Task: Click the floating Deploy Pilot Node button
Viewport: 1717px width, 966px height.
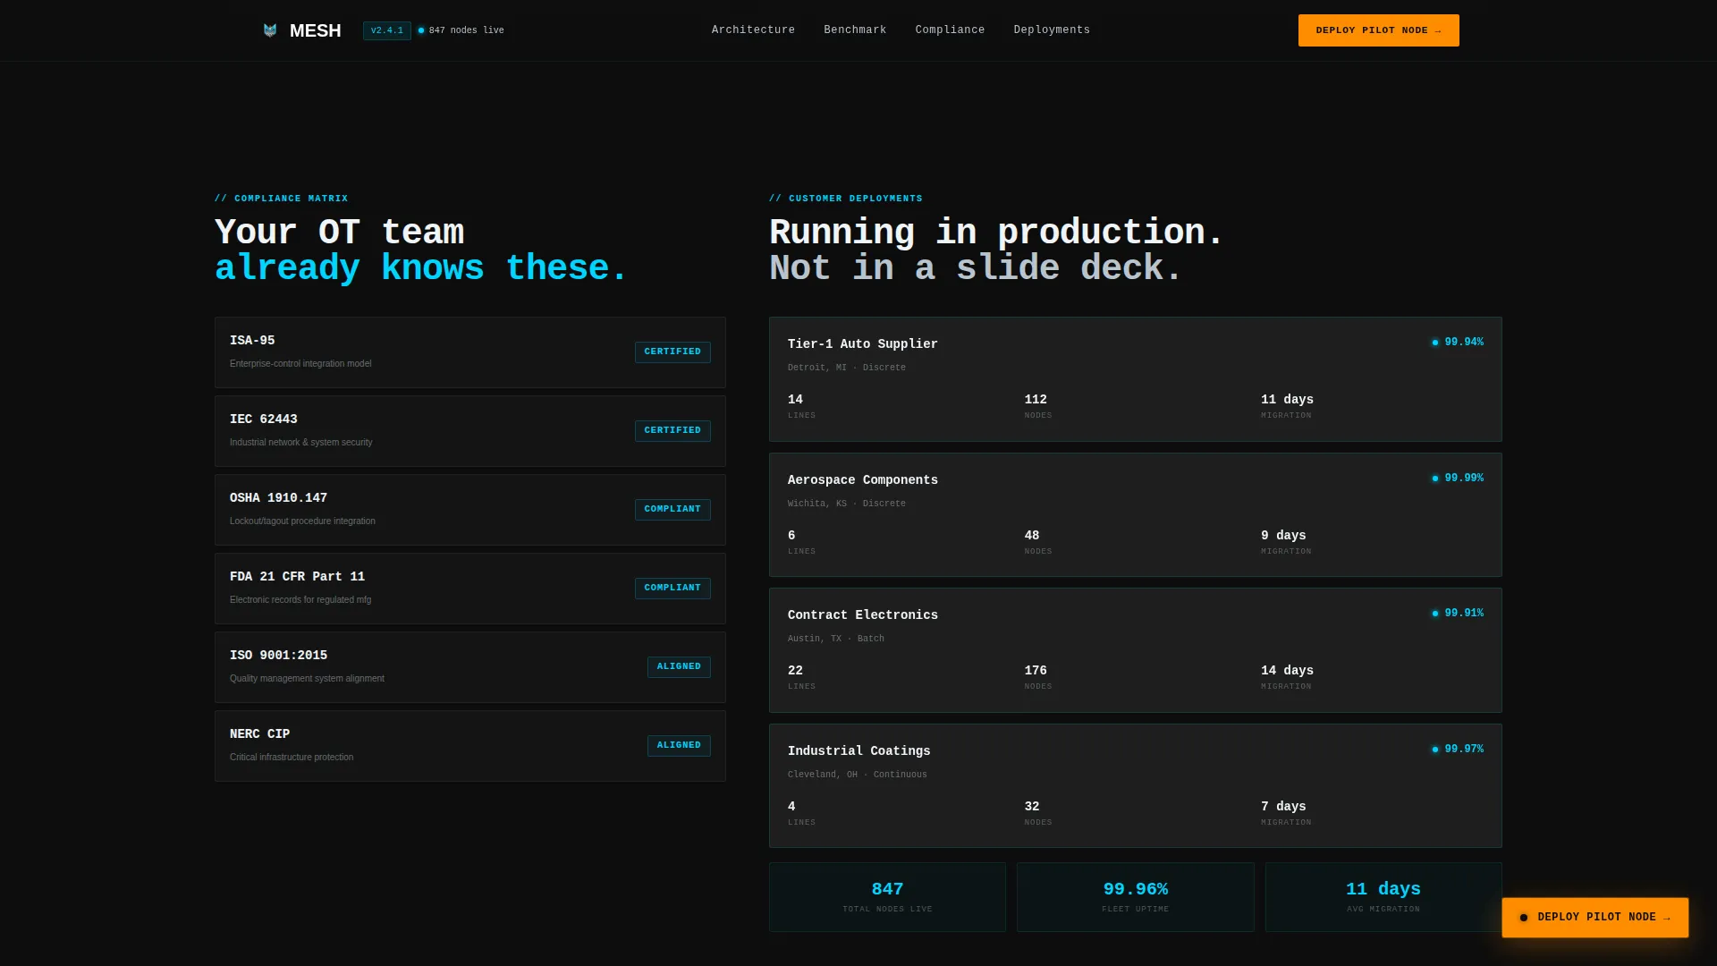Action: 1594,918
